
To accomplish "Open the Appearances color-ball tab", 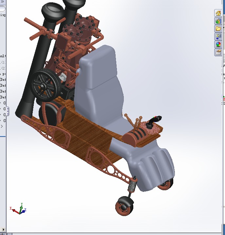I will pyautogui.click(x=218, y=44).
